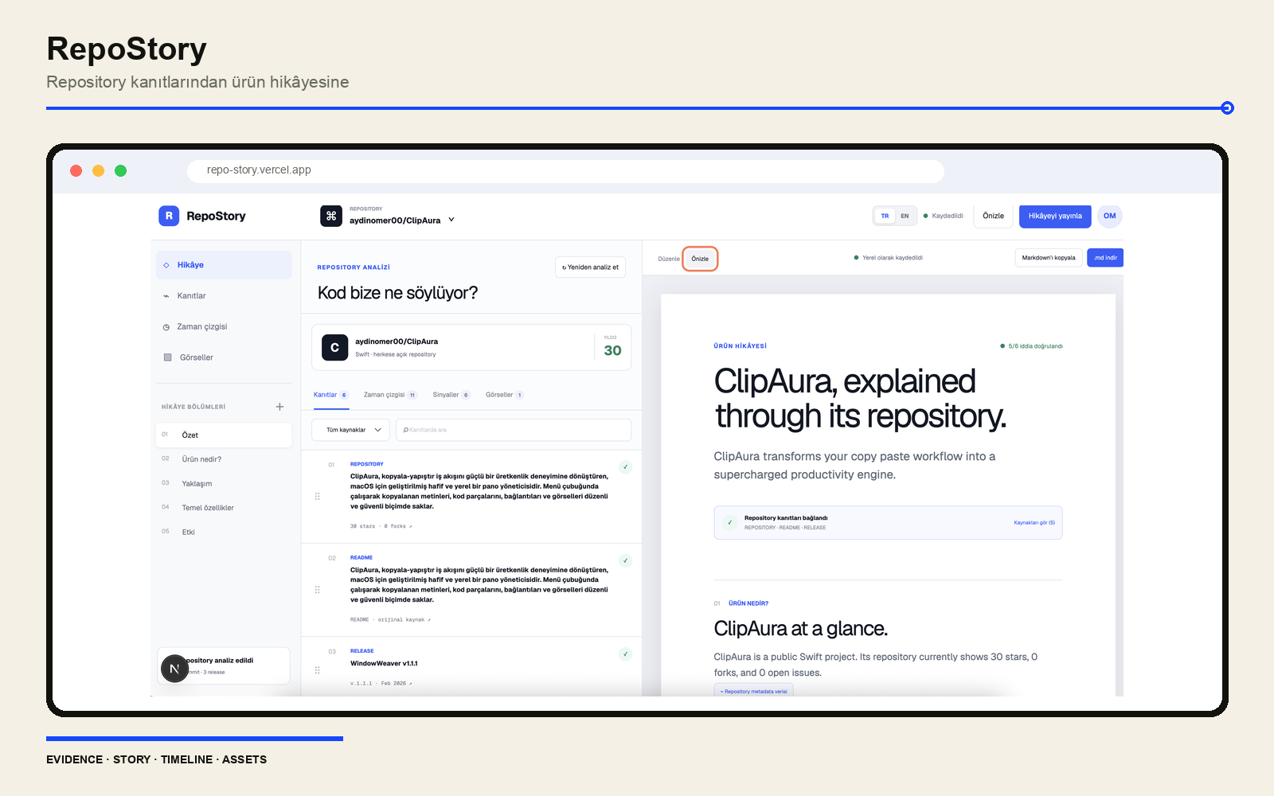Image resolution: width=1274 pixels, height=796 pixels.
Task: Click the drag handle of README evidence row
Action: (x=317, y=590)
